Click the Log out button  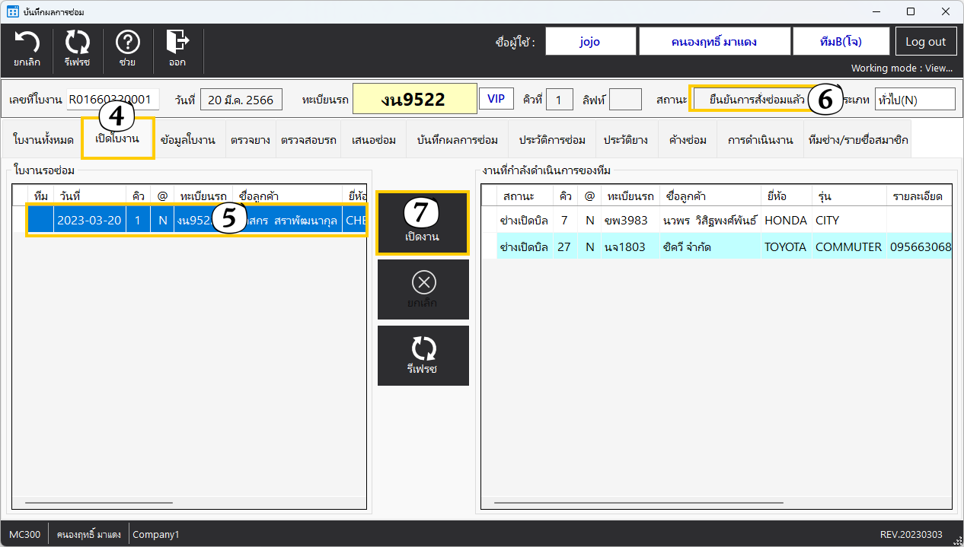coord(925,42)
